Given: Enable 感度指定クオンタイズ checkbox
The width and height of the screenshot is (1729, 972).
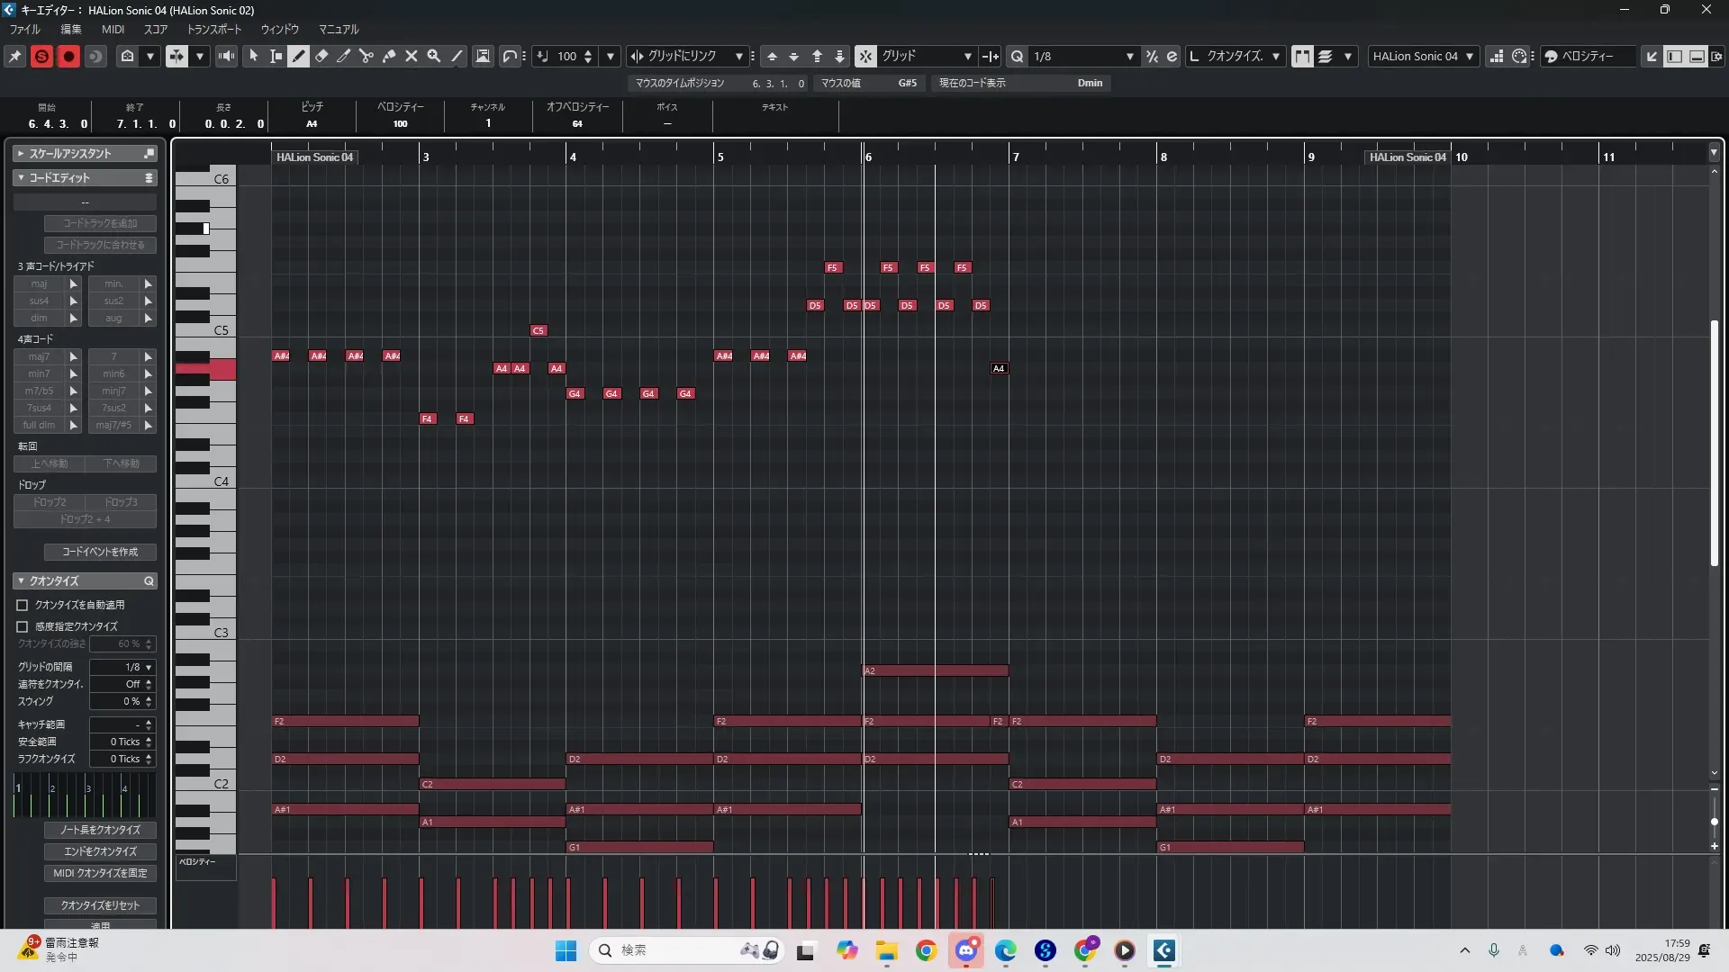Looking at the screenshot, I should tap(23, 626).
